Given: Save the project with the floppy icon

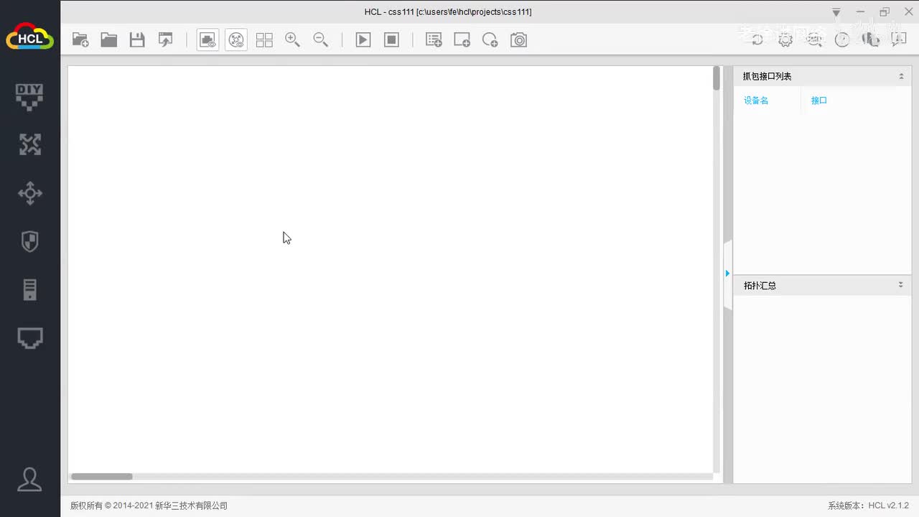Looking at the screenshot, I should pyautogui.click(x=137, y=40).
